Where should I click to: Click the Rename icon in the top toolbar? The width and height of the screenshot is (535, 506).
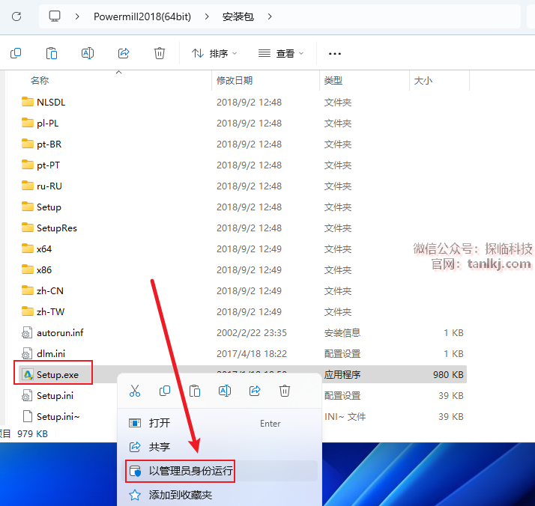[88, 53]
